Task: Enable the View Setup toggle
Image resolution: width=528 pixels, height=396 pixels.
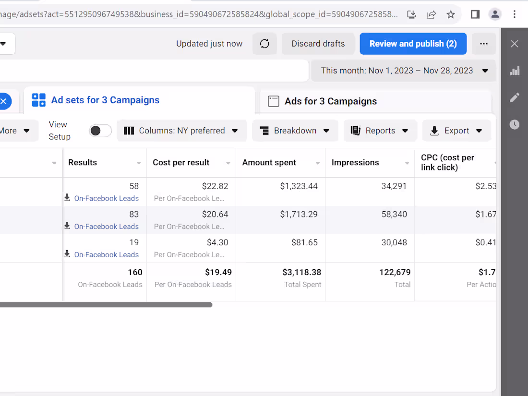Action: click(x=100, y=130)
